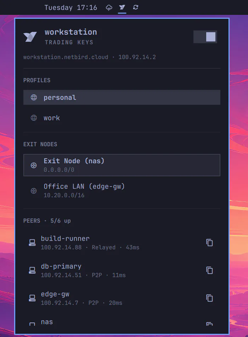Select Exit Node (nas) route
Screen dimensions: 248x337
(122, 165)
